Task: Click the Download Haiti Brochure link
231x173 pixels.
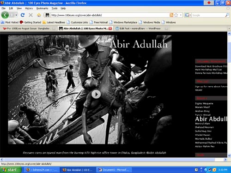Action: (x=211, y=66)
